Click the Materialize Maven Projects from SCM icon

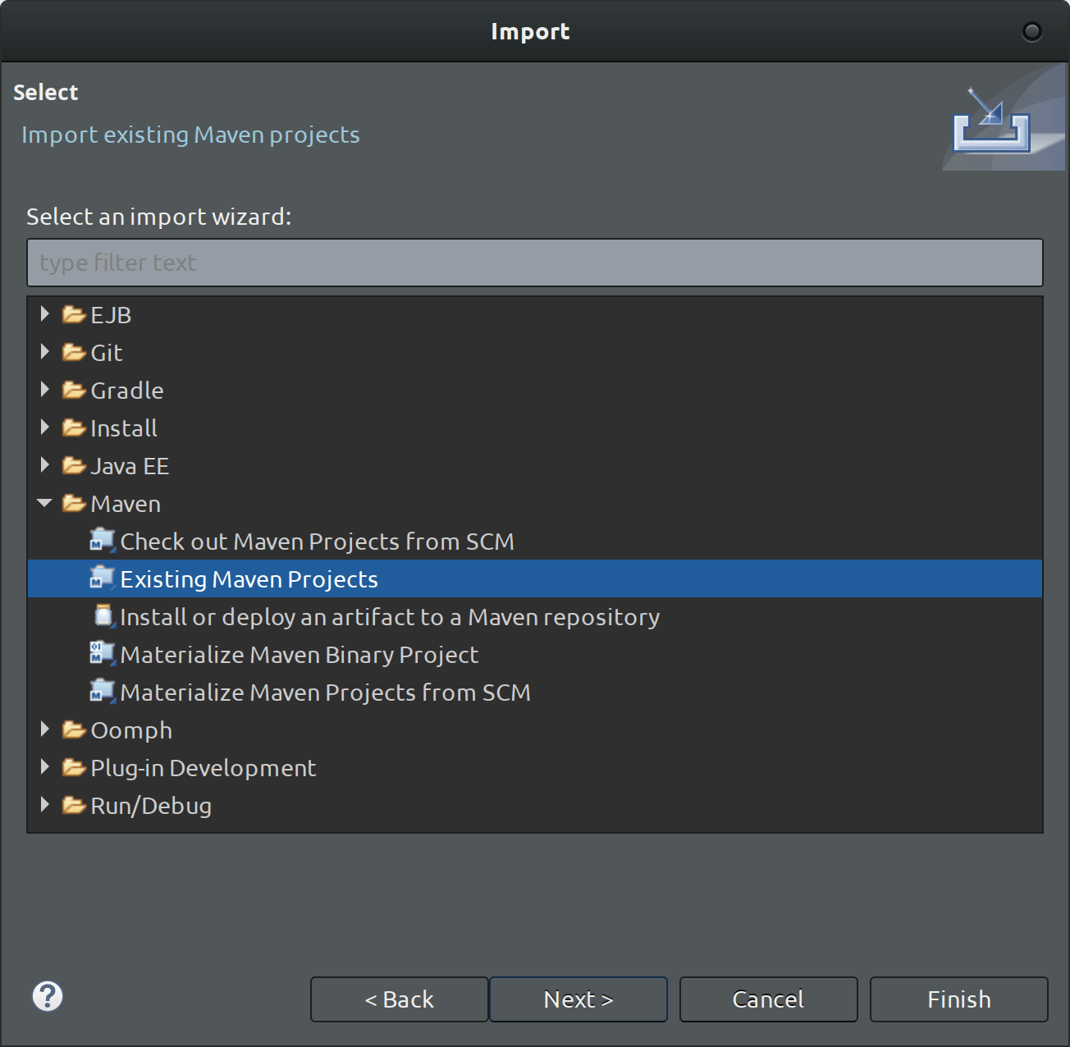[102, 692]
